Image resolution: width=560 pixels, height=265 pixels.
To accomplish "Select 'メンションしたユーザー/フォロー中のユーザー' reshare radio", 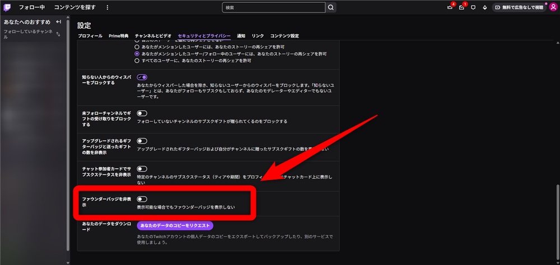I will [137, 54].
